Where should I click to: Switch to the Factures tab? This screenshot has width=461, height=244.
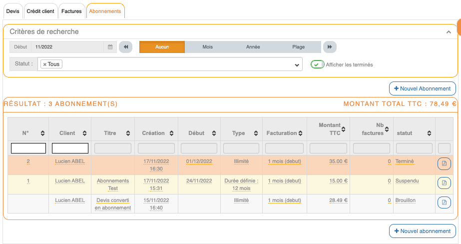pos(71,11)
